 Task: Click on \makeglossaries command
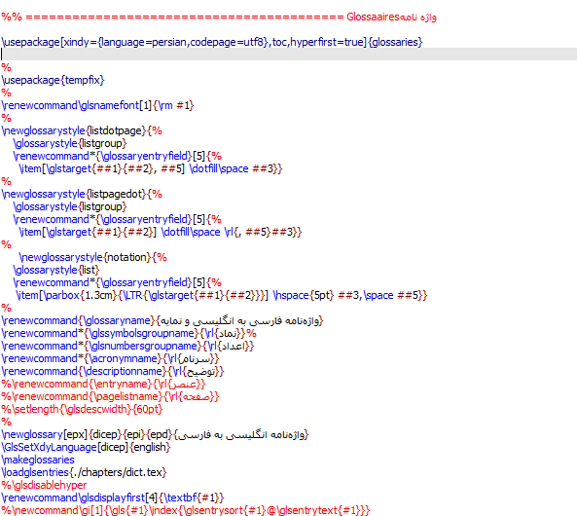[x=38, y=460]
